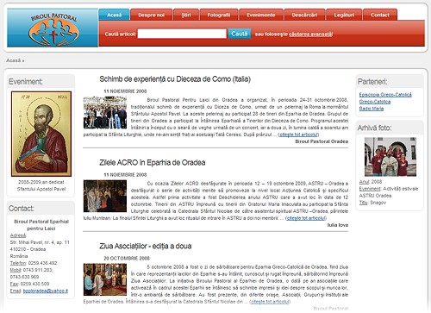This screenshot has width=431, height=313.
Task: Click the Eveniment panel heading
Action: pyautogui.click(x=26, y=82)
